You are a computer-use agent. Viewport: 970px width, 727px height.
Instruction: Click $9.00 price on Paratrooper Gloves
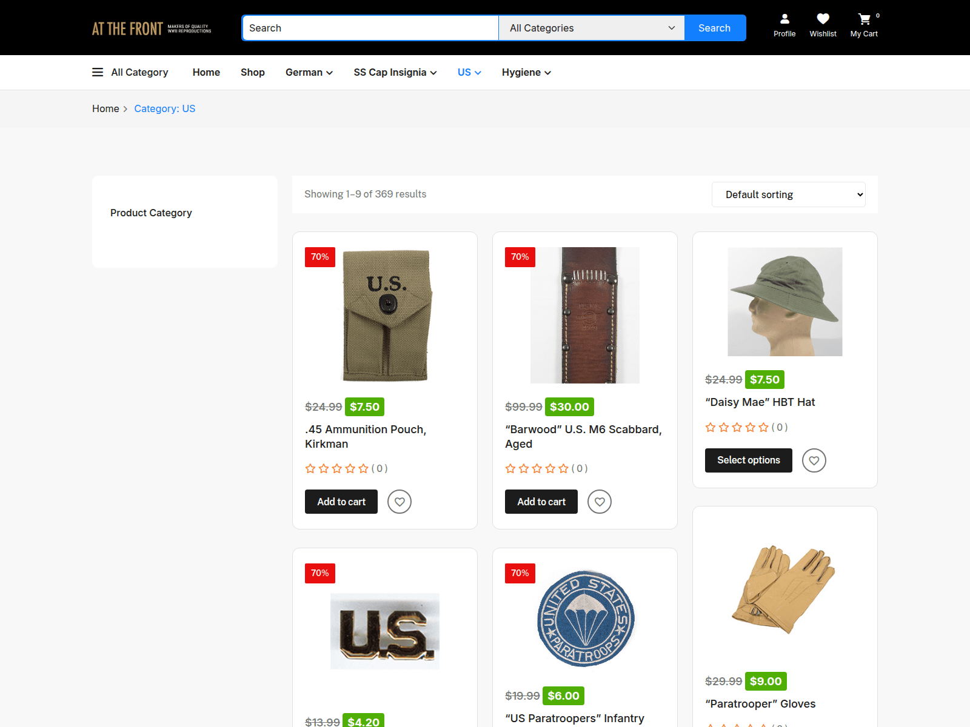click(766, 682)
